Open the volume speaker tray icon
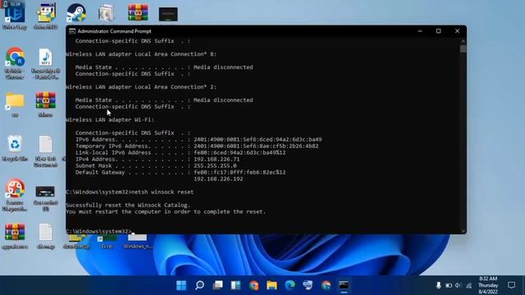The image size is (525, 295). coord(459,285)
